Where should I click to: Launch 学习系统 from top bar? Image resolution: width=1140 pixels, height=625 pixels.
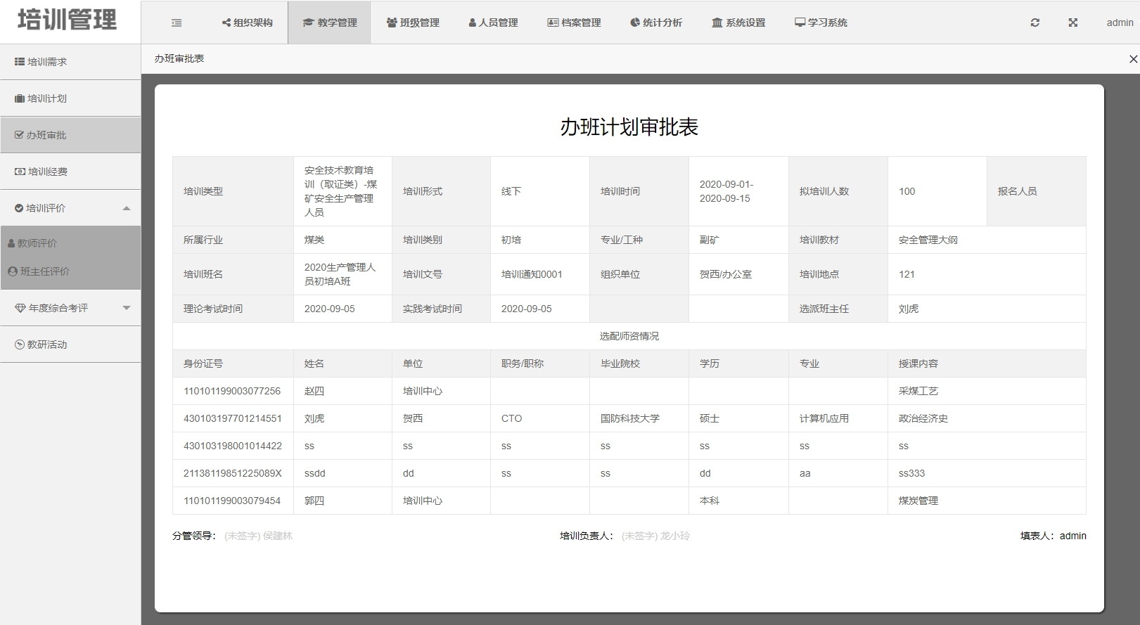point(821,22)
